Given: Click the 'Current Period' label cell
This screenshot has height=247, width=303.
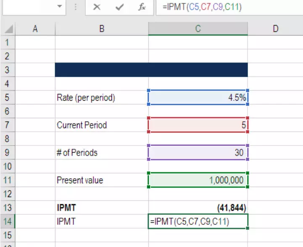Looking at the screenshot, I should tap(102, 125).
